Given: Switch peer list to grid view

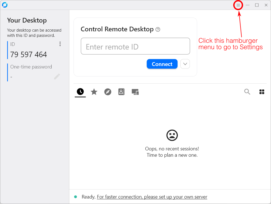Looking at the screenshot, I should 262,92.
